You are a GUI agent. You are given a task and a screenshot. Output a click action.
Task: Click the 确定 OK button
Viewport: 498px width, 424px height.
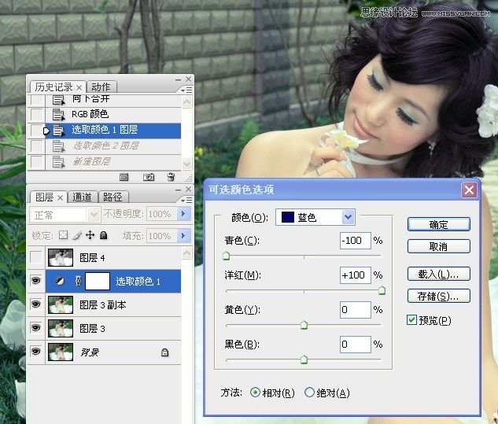[438, 224]
